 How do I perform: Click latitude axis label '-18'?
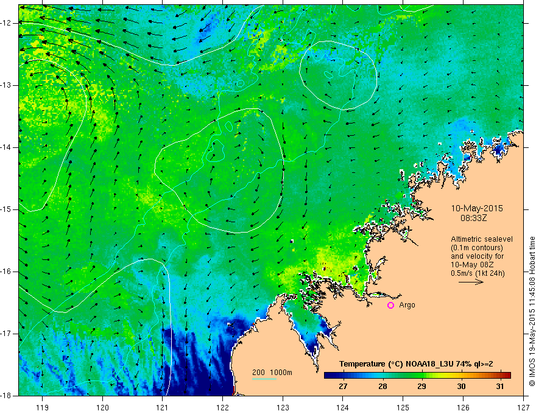(6, 396)
